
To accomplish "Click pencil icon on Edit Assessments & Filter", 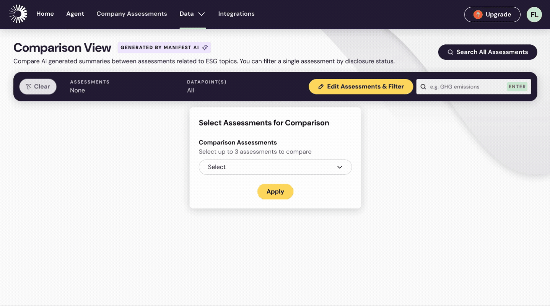I will point(321,87).
